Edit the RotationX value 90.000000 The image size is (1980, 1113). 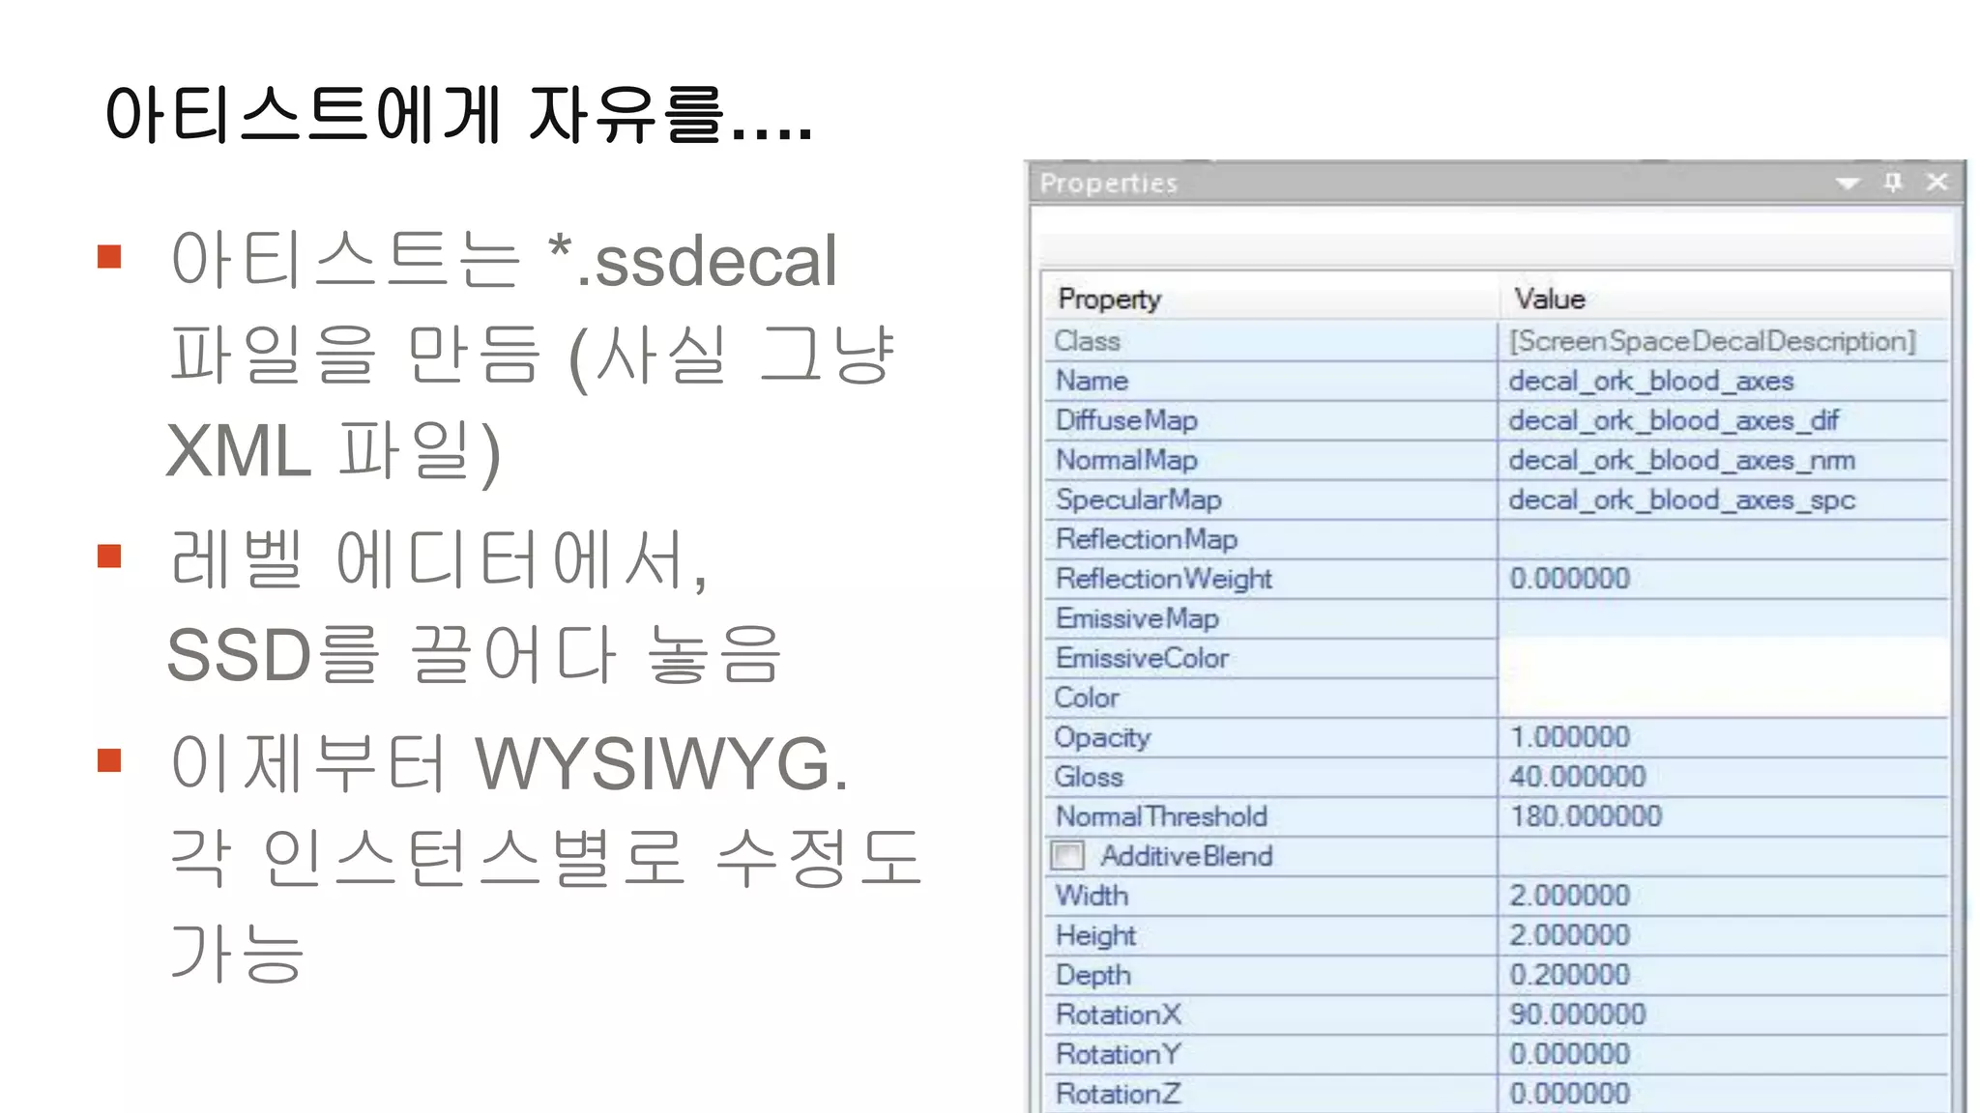pos(1578,1014)
